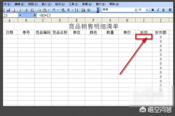The height and width of the screenshot is (116, 175).
Task: Toggle Italic formatting
Action: click(x=158, y=10)
